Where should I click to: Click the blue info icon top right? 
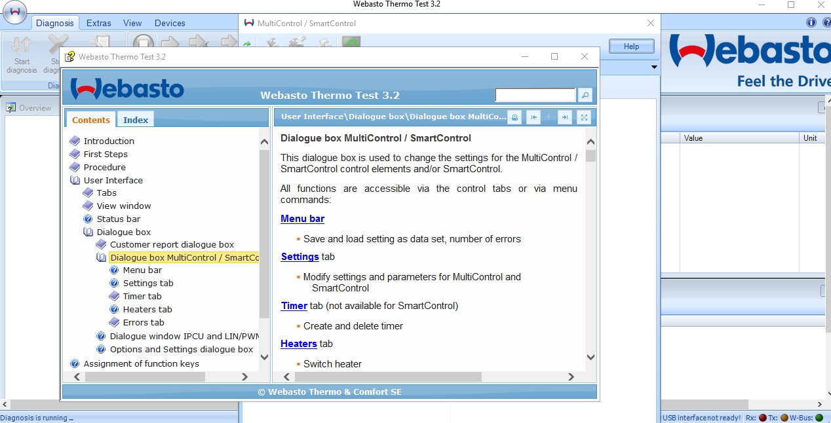click(811, 22)
